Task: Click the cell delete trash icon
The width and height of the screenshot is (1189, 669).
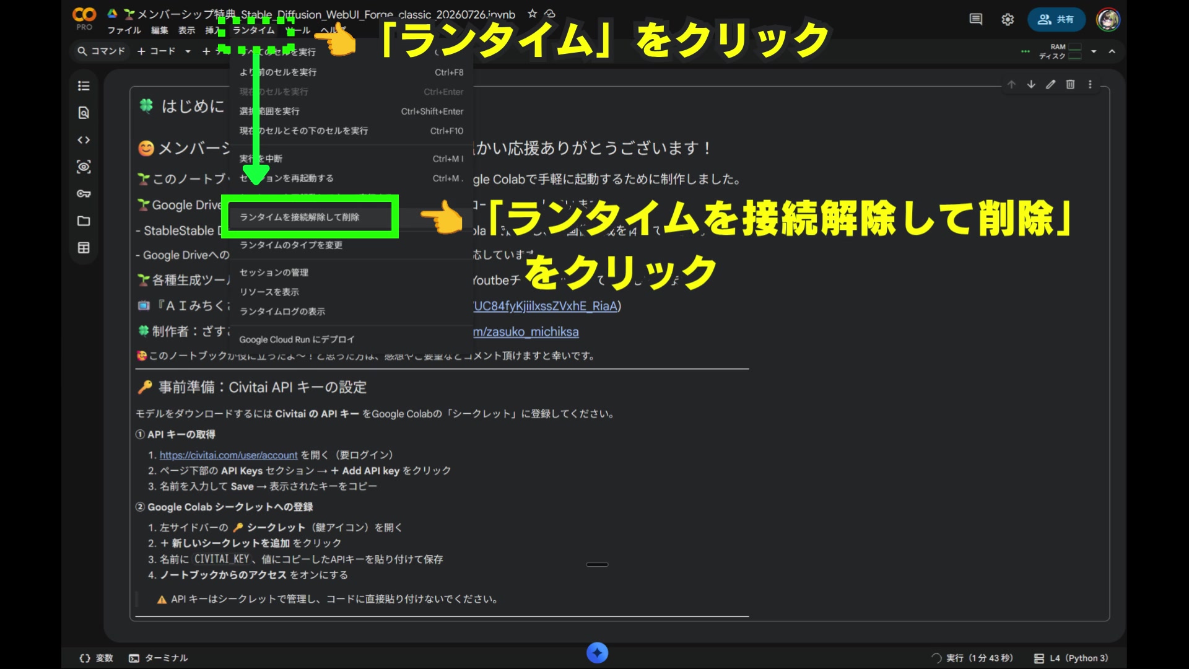Action: tap(1070, 84)
